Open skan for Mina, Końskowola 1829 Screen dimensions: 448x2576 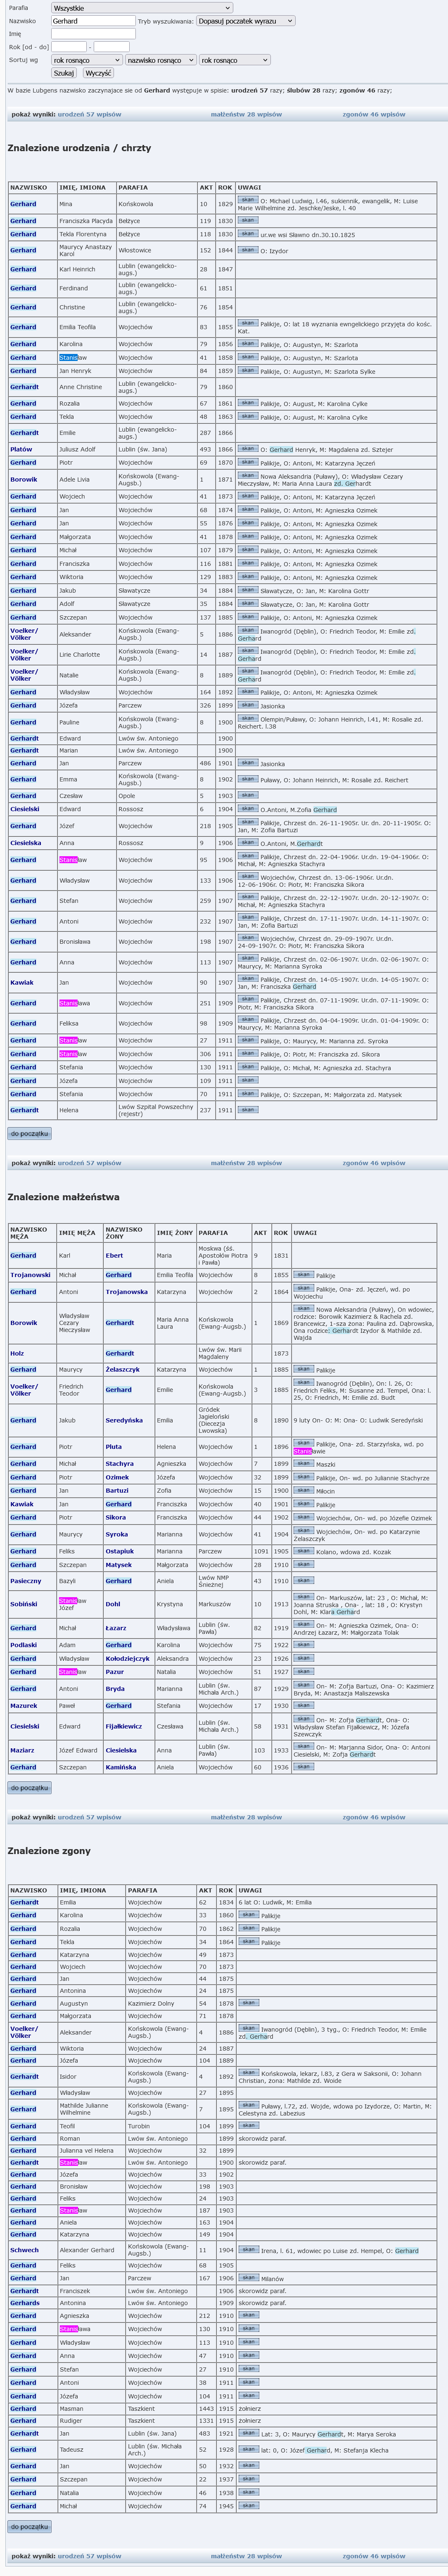[248, 200]
